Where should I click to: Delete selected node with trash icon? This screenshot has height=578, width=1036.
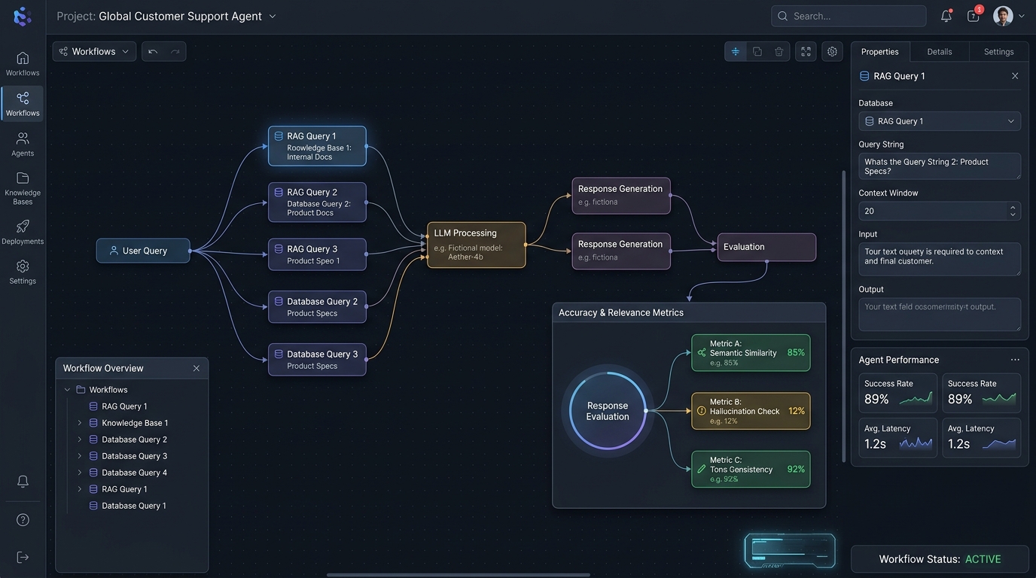779,51
